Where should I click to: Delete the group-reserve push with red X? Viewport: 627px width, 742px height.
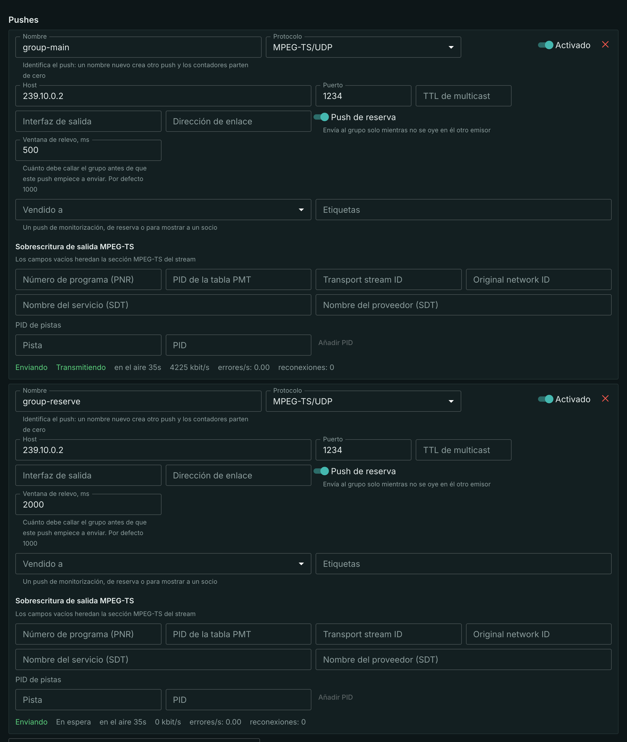click(x=605, y=399)
